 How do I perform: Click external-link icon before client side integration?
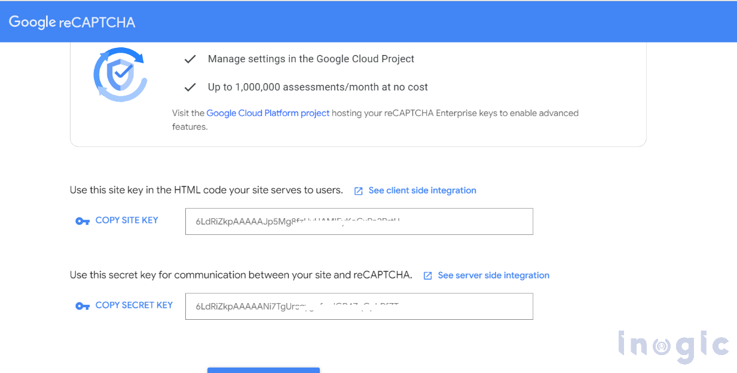(x=359, y=191)
